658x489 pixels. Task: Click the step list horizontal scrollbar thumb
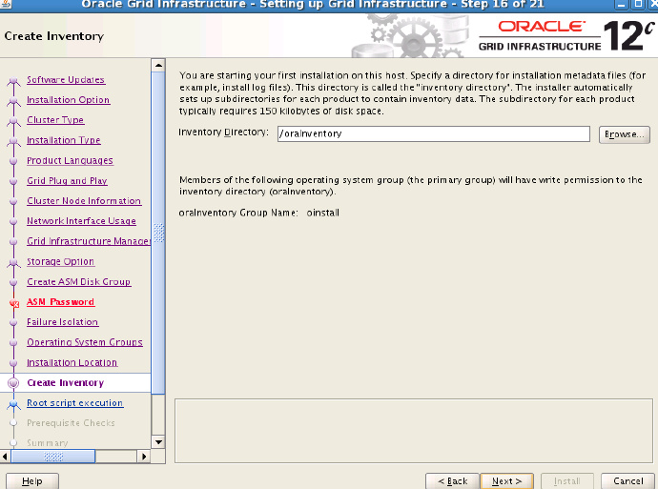click(52, 457)
